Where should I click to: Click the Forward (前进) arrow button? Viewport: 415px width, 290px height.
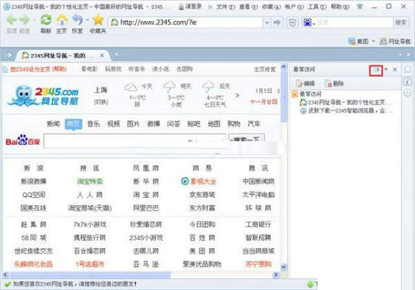tap(25, 20)
